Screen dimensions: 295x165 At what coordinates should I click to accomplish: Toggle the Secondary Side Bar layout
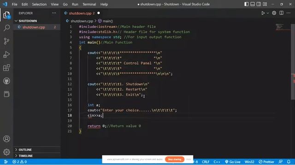coord(259,4)
